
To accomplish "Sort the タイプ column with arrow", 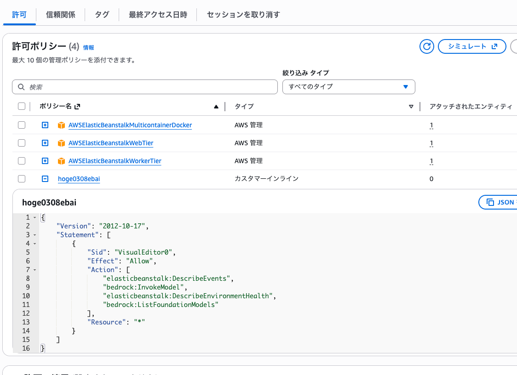I will point(411,107).
